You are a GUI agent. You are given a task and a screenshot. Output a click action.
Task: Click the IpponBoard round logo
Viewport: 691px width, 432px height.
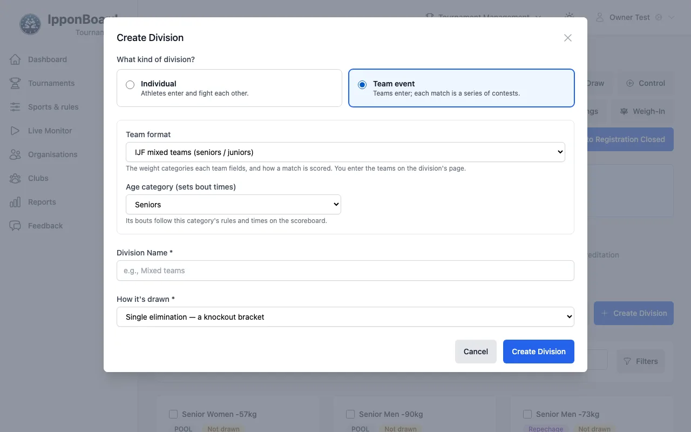pos(30,25)
